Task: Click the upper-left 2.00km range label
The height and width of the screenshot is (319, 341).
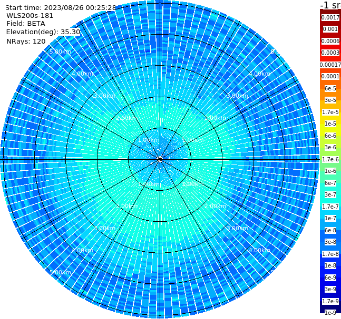Action: pyautogui.click(x=127, y=118)
